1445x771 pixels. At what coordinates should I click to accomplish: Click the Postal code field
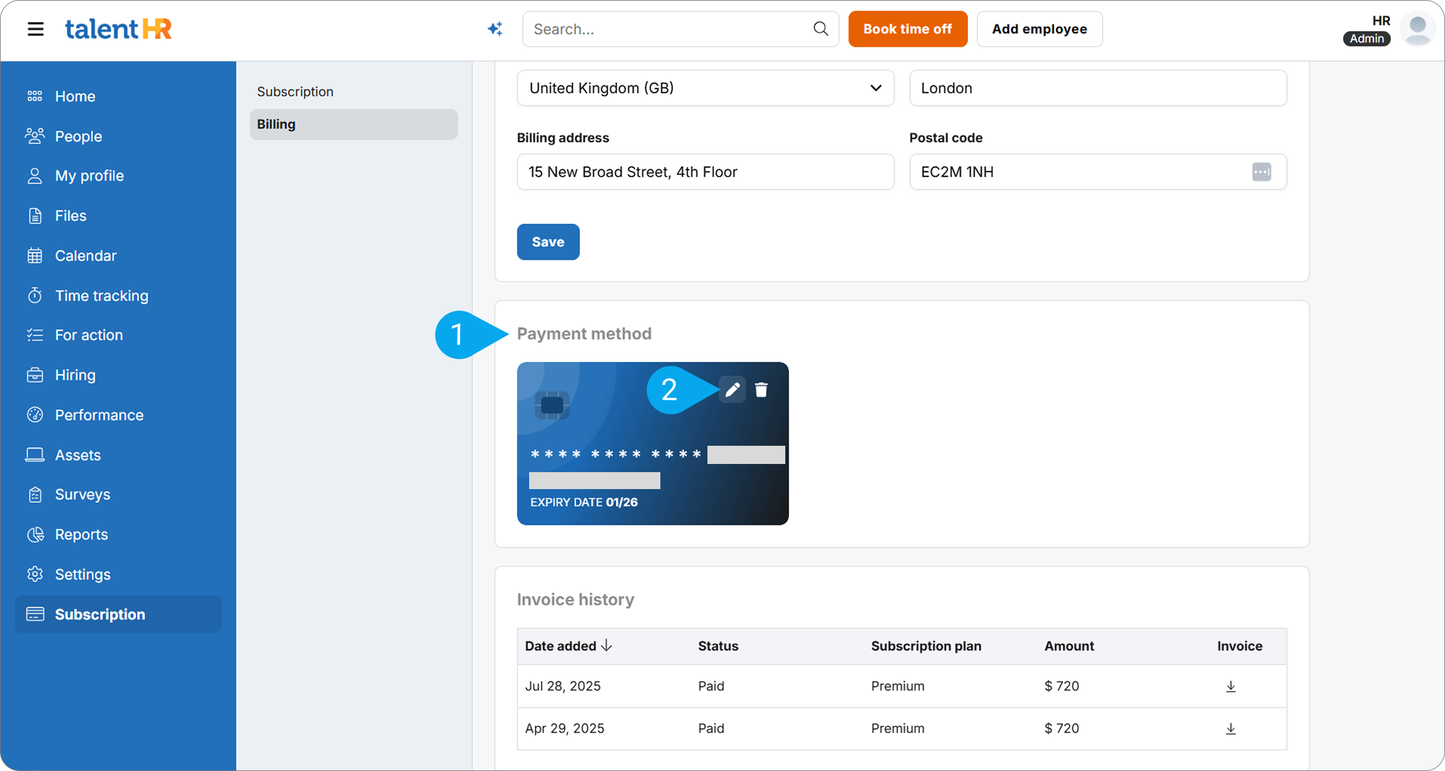click(1098, 172)
